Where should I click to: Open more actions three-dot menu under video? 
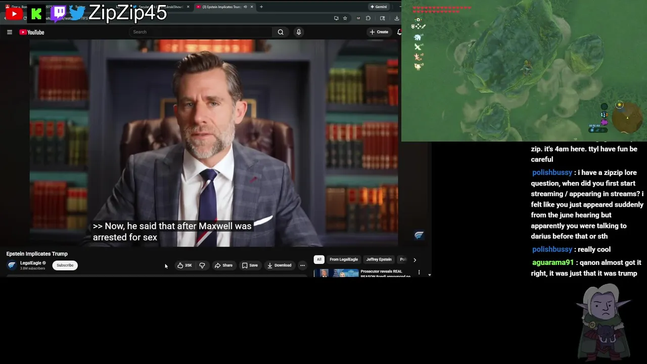click(302, 265)
